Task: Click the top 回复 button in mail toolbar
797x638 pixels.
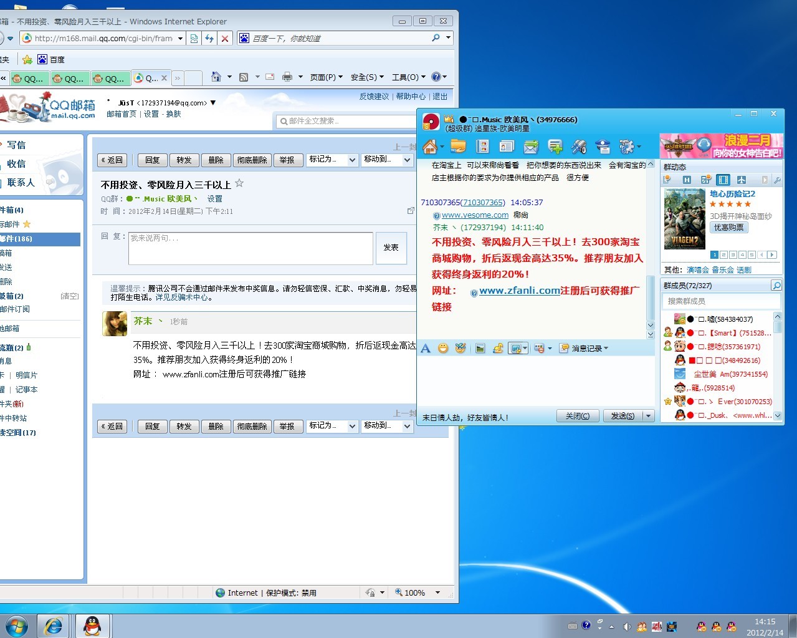Action: point(153,160)
